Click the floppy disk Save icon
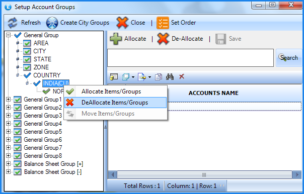The width and height of the screenshot is (304, 194). point(220,39)
